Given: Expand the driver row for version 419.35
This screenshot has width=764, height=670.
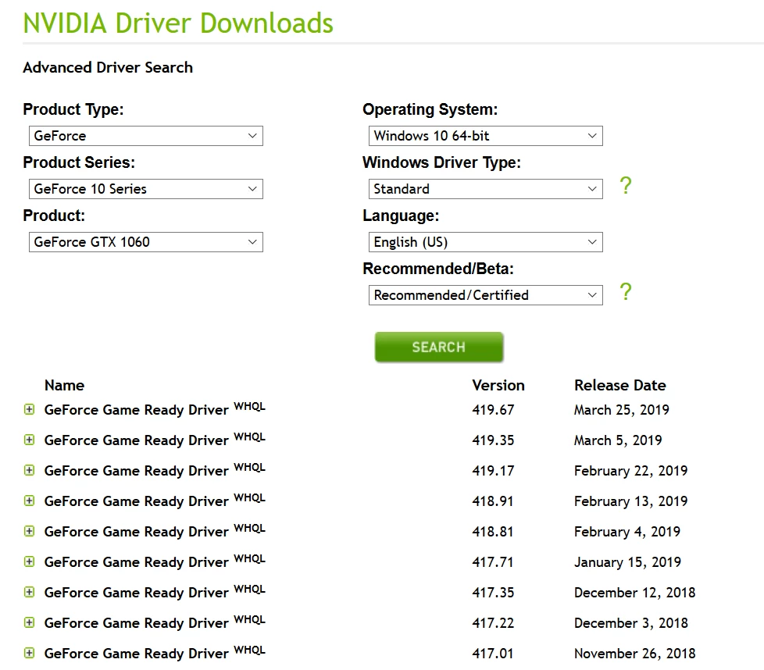Looking at the screenshot, I should (29, 440).
